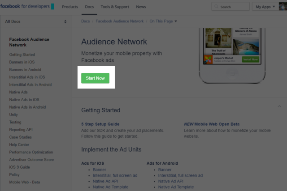
Task: Open the user profile avatar
Action: tap(283, 7)
